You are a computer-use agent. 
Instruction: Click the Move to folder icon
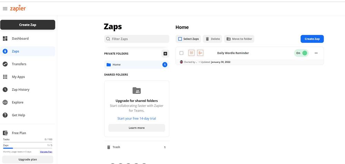(228, 39)
